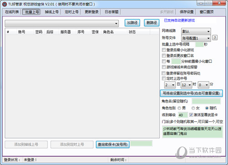The image size is (228, 165).
Task: Enable 登录停留在账号密码处 checkbox
Action: pyautogui.click(x=164, y=73)
